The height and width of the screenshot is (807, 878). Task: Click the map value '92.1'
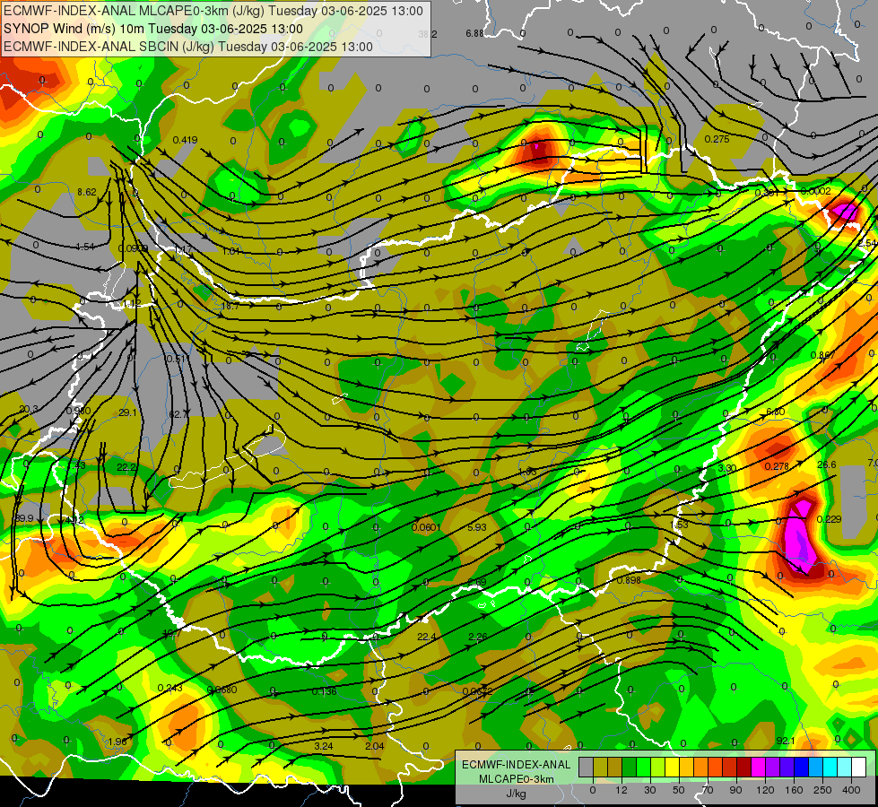coord(786,741)
